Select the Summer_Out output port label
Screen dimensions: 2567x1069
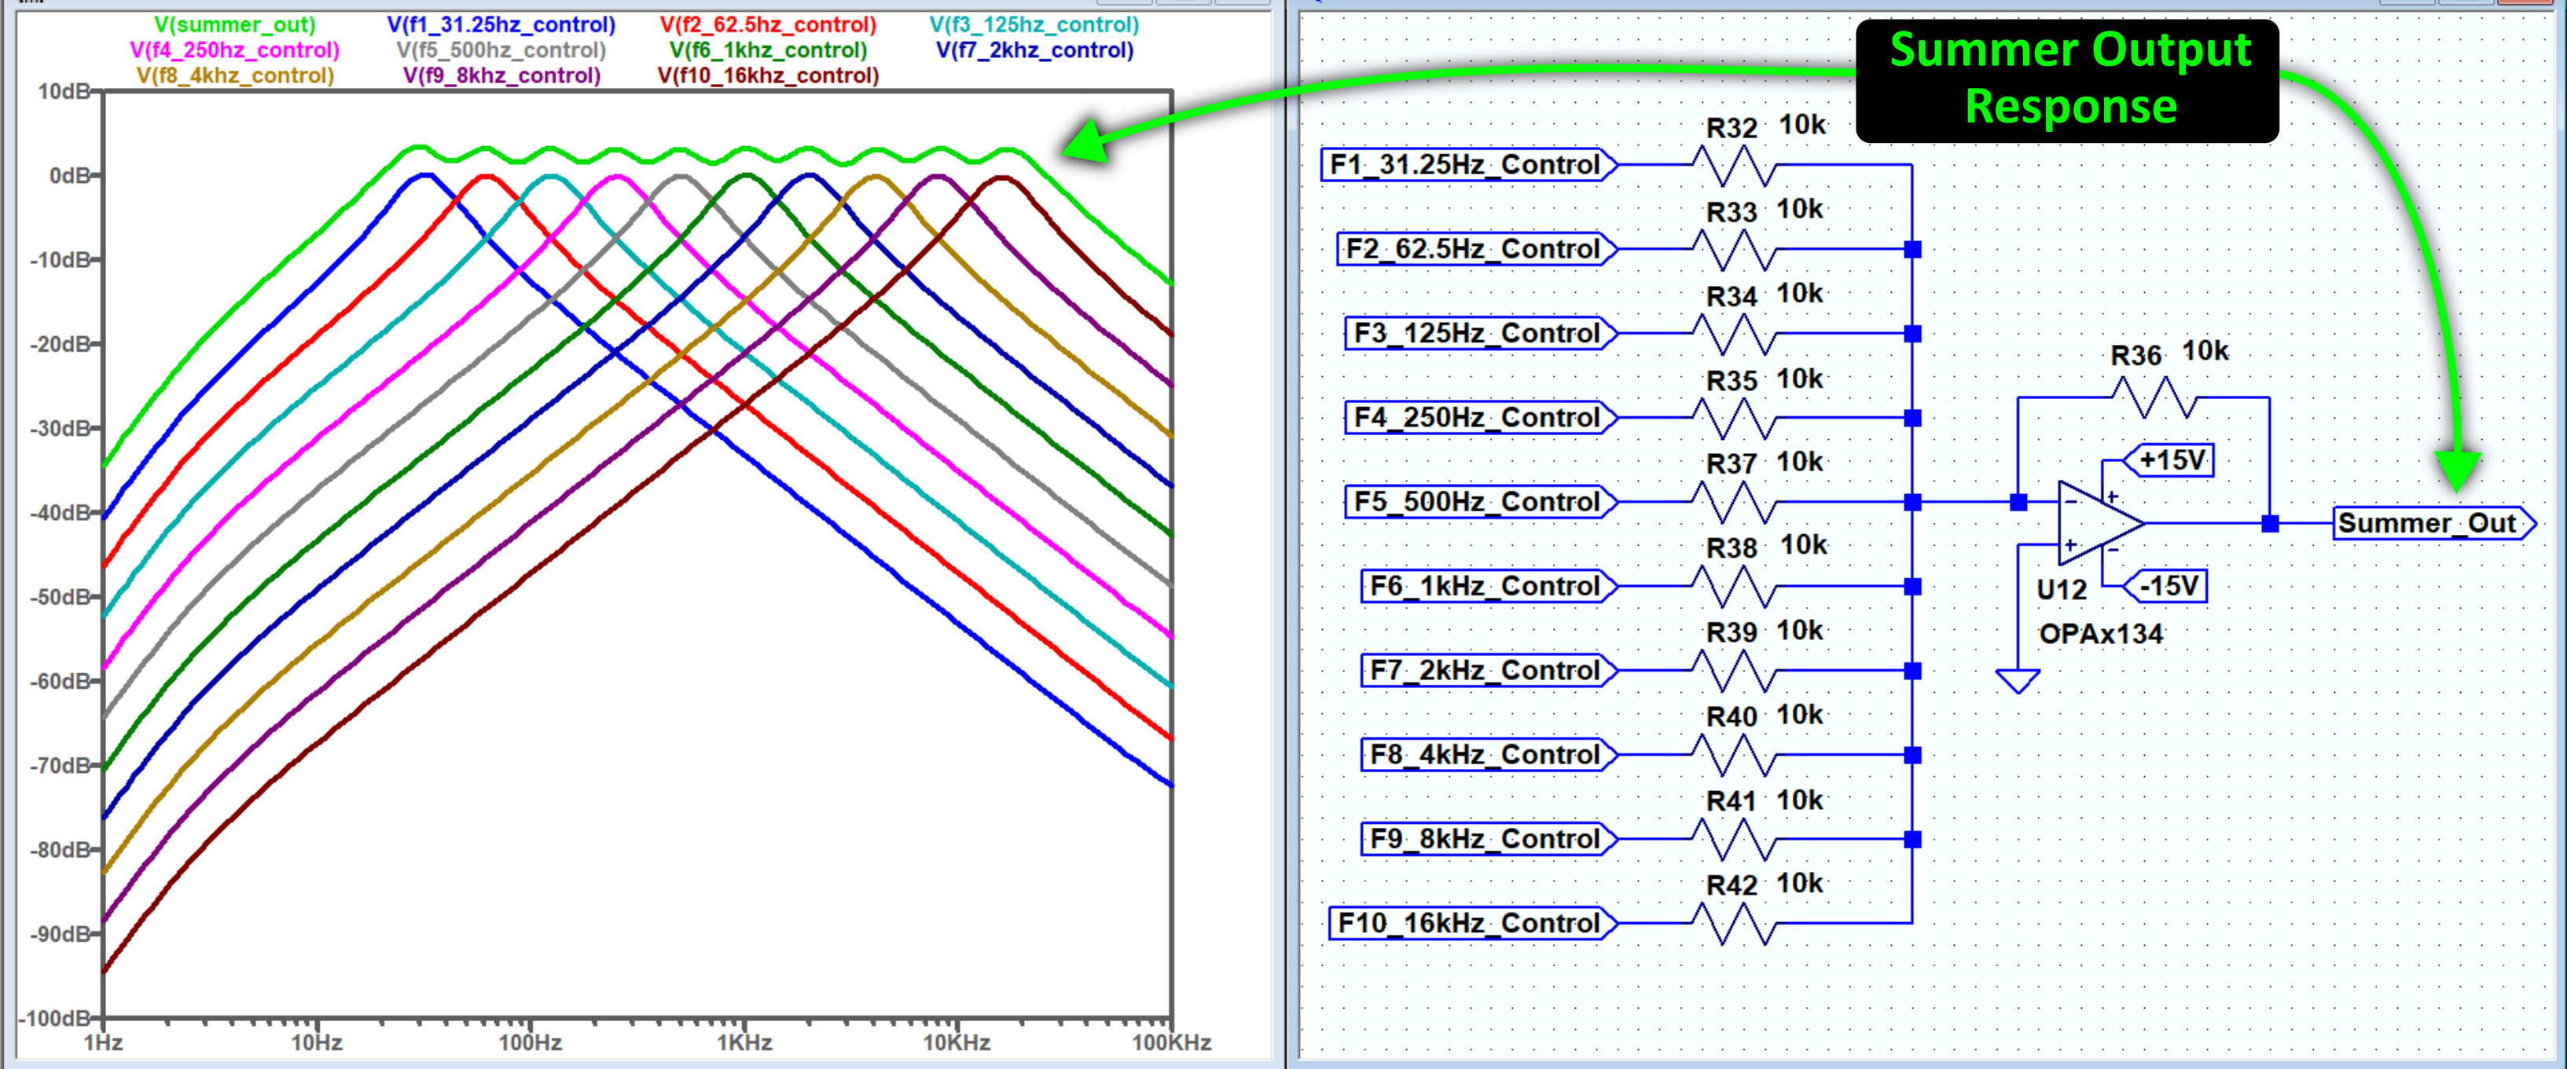tap(2434, 523)
